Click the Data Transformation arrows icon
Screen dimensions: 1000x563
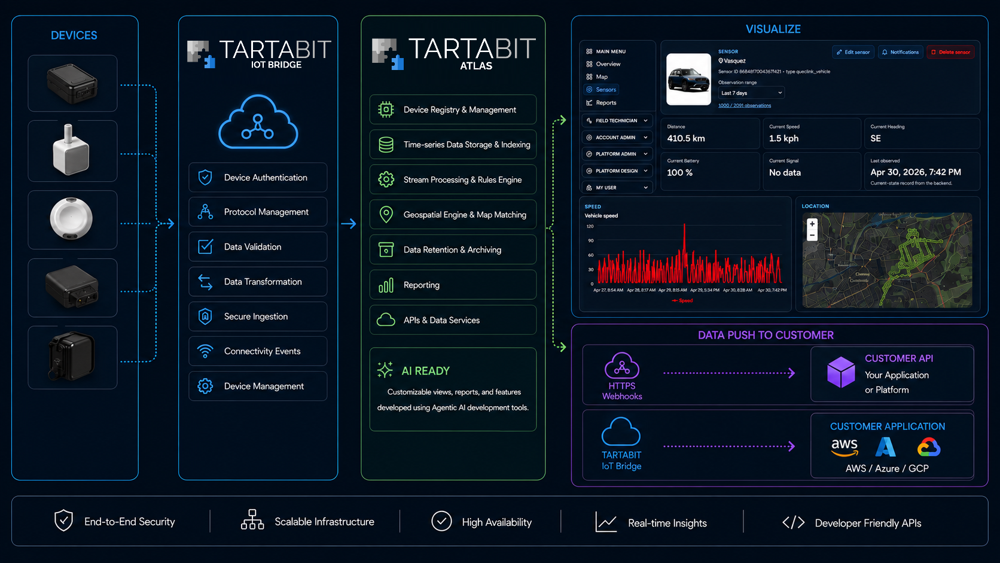pos(205,282)
